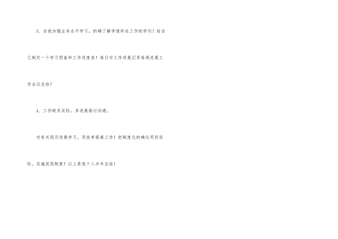
Task: Click the words "把制度化的确运用到实"
Action: pyautogui.click(x=141, y=138)
